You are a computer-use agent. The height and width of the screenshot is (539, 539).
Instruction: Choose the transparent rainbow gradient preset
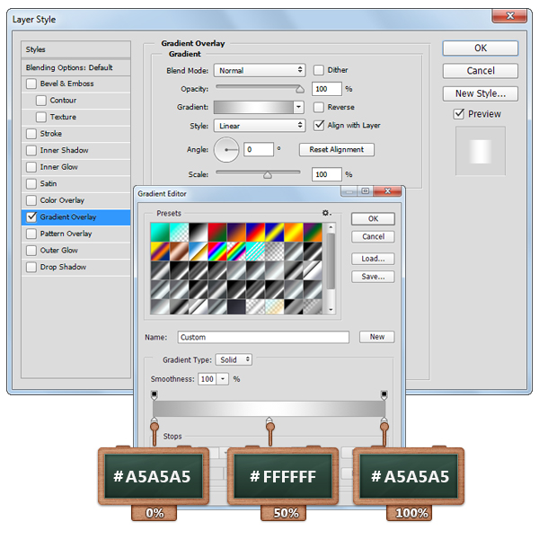pyautogui.click(x=235, y=252)
